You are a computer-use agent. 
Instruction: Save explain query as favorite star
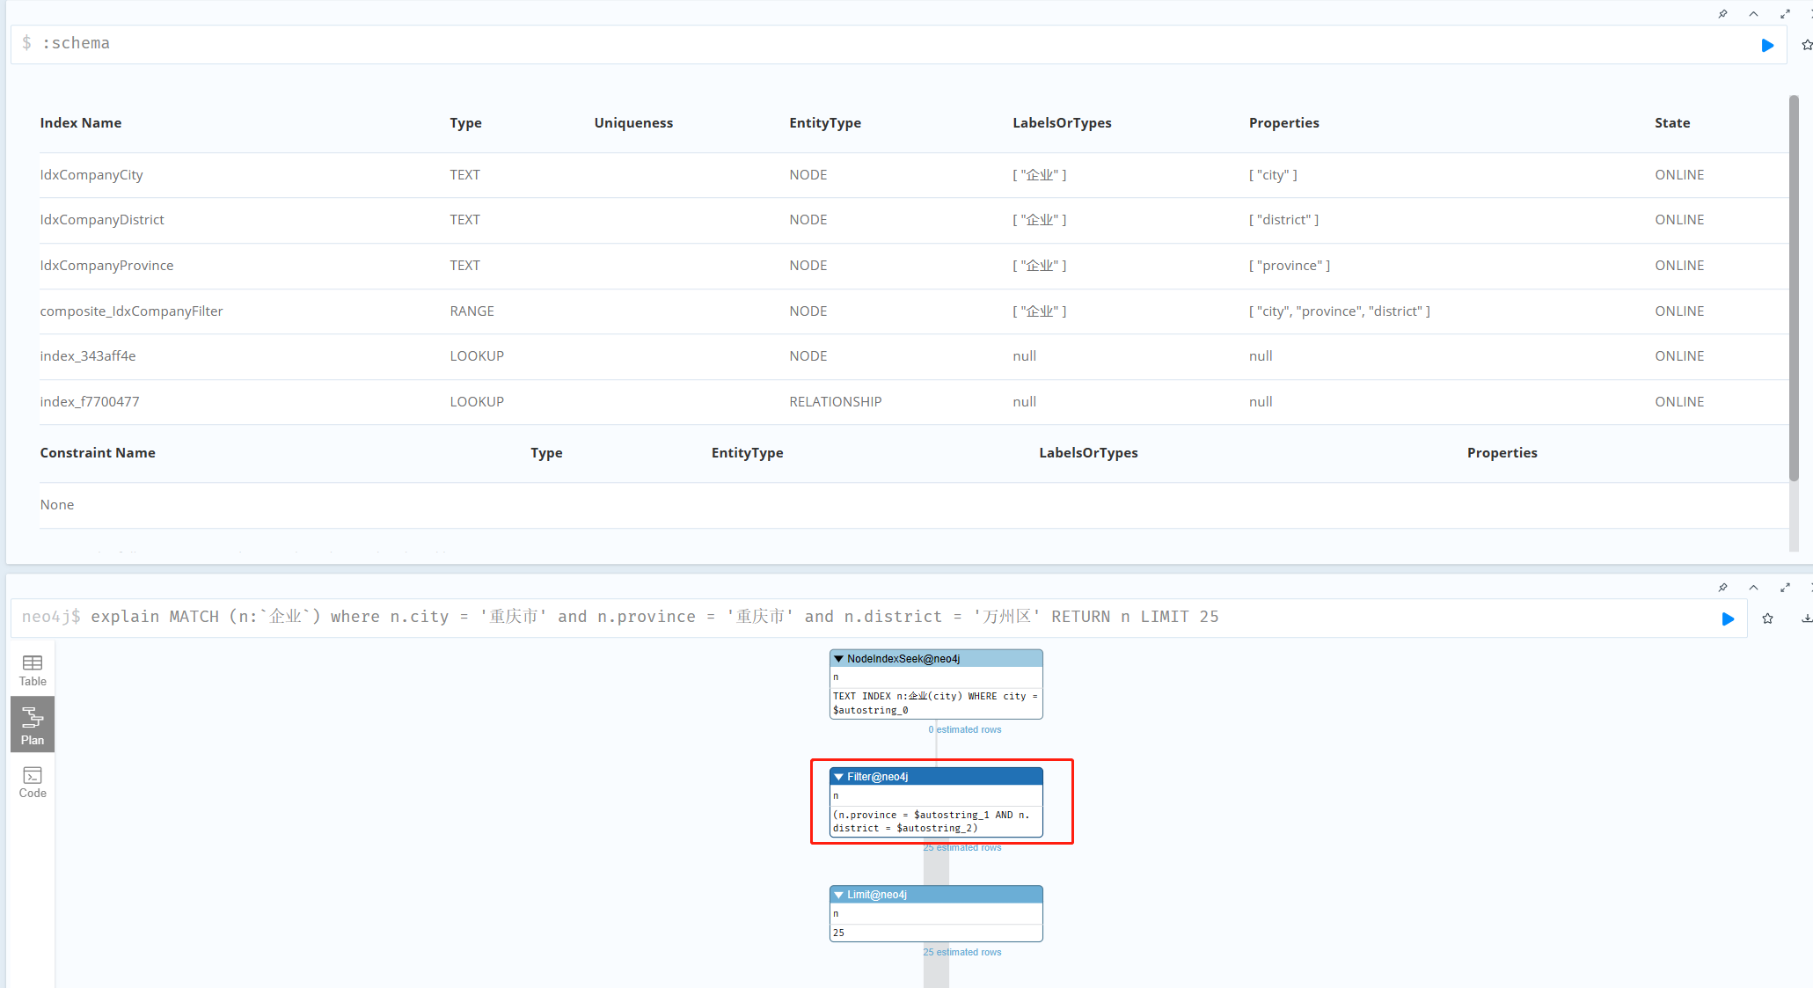coord(1767,618)
